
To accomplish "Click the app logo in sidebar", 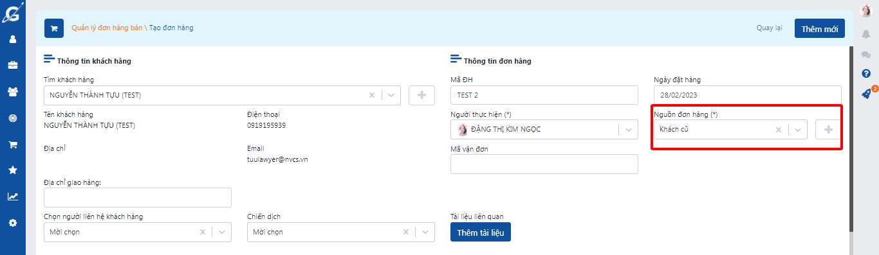I will click(x=12, y=12).
